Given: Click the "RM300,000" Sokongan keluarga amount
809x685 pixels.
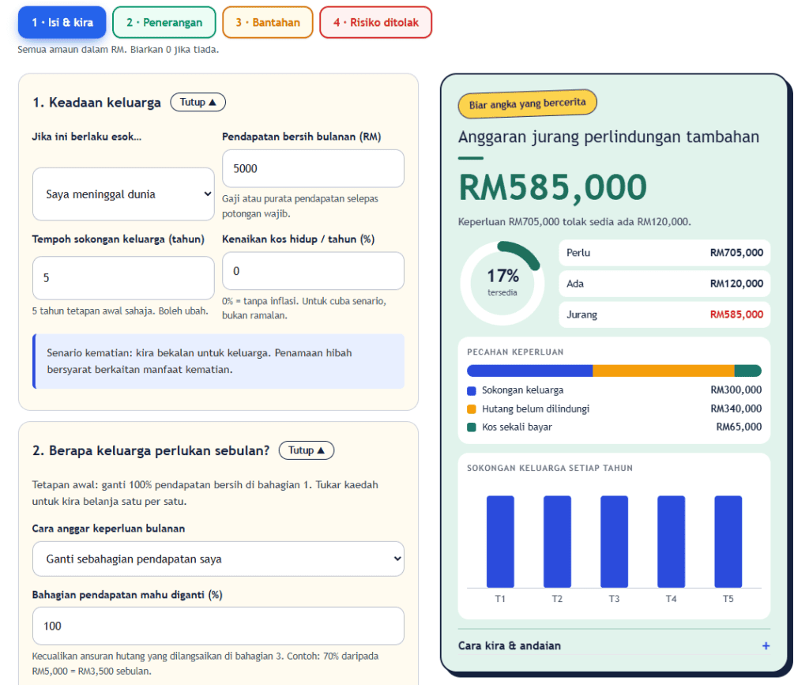Looking at the screenshot, I should coord(736,390).
